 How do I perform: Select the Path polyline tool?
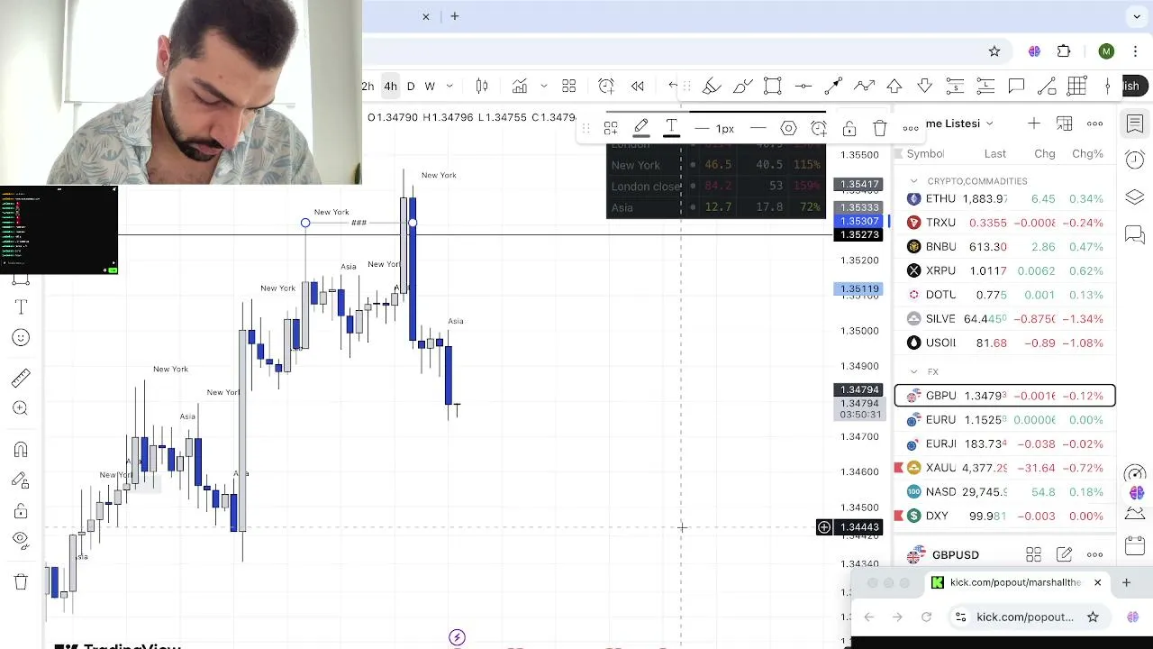(x=864, y=87)
